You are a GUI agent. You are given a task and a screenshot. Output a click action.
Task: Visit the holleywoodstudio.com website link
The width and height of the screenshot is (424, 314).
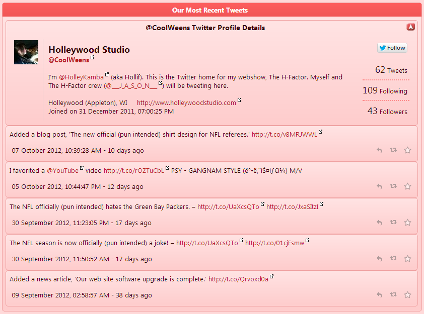[186, 103]
